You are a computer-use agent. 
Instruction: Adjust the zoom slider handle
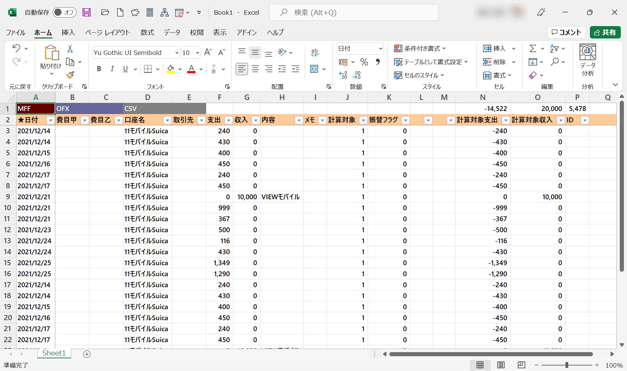tap(567, 365)
